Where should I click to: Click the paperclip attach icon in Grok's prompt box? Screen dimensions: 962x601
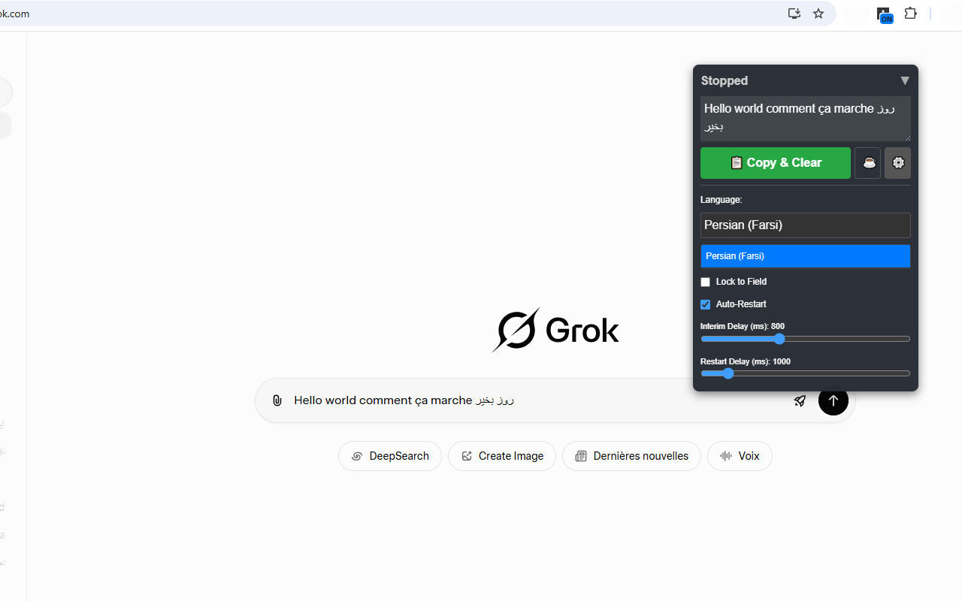tap(277, 400)
